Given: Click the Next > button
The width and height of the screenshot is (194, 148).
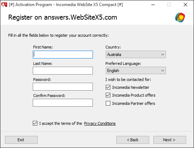Looking at the screenshot, I should [x=170, y=140].
